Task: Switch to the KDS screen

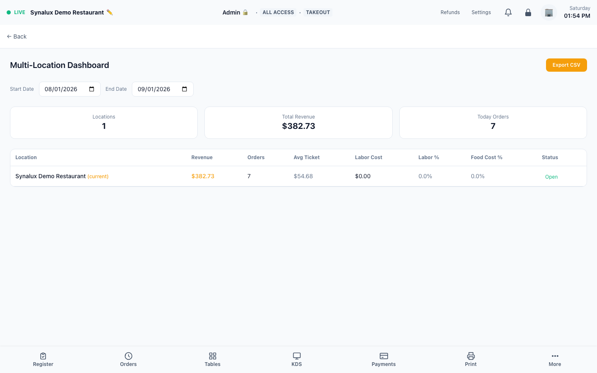Action: point(297,359)
